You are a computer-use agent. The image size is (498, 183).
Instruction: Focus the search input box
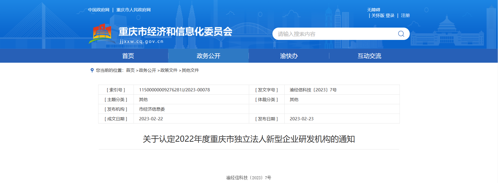point(335,34)
